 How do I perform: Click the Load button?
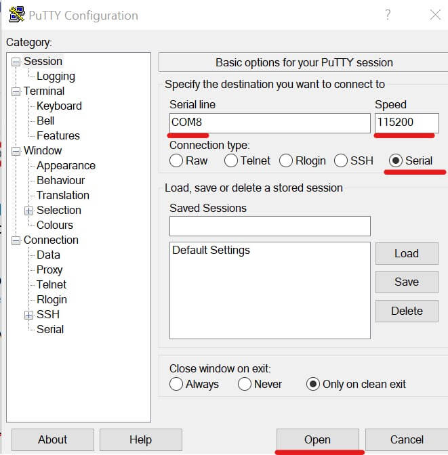[407, 254]
